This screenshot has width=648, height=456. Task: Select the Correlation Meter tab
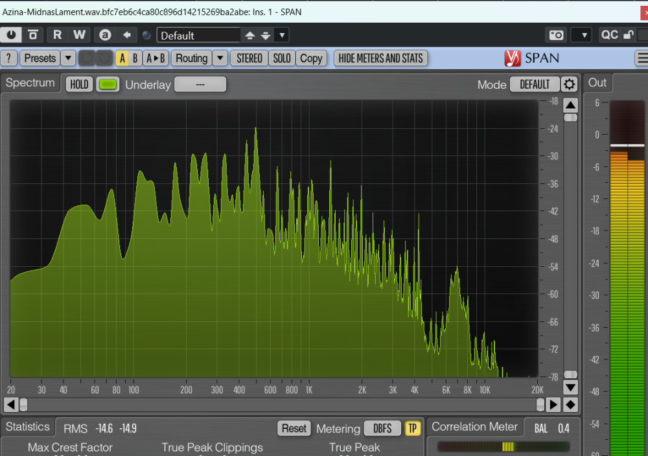(474, 427)
